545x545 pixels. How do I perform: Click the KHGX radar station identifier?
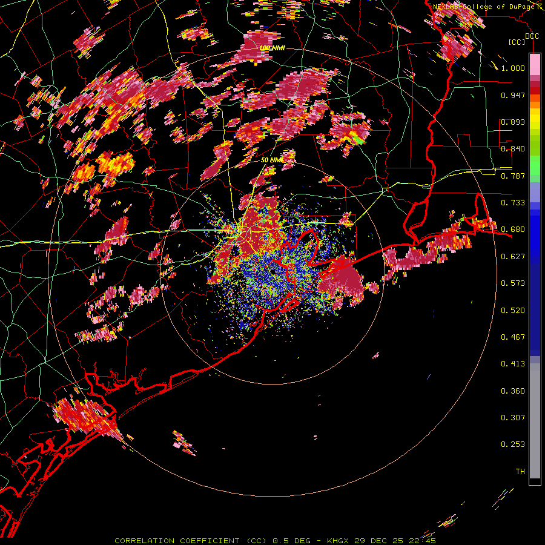coord(337,541)
